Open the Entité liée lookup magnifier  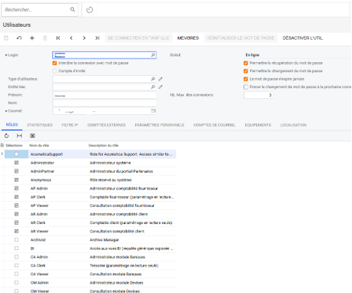[x=153, y=87]
